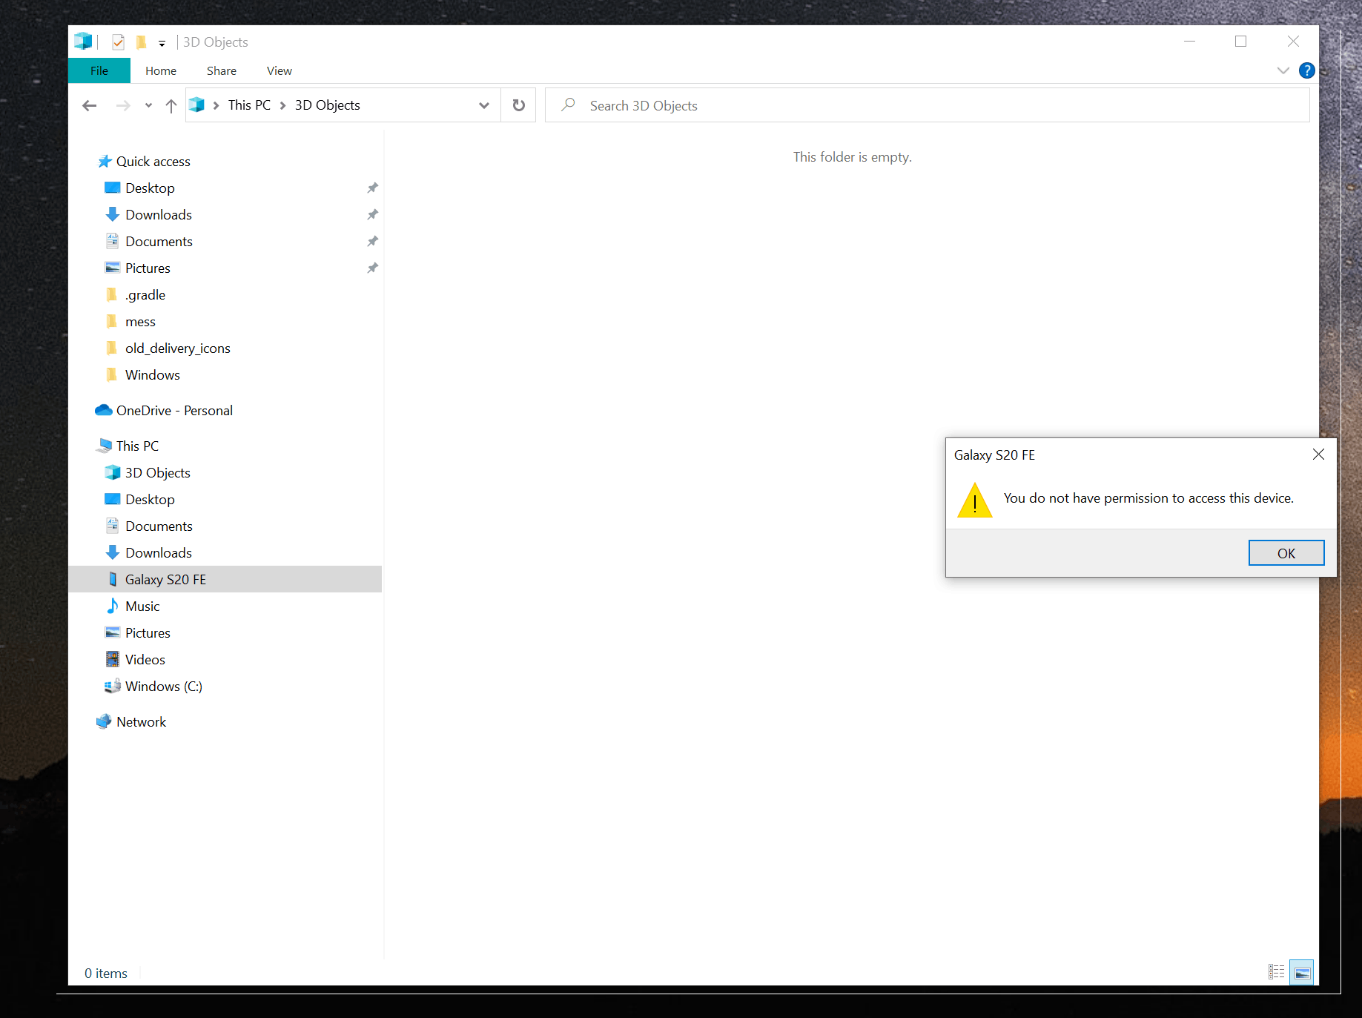This screenshot has height=1018, width=1362.
Task: Click the Properties quick access toolbar icon
Action: (x=118, y=42)
